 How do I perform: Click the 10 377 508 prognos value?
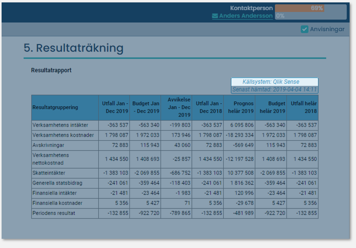pos(241,173)
